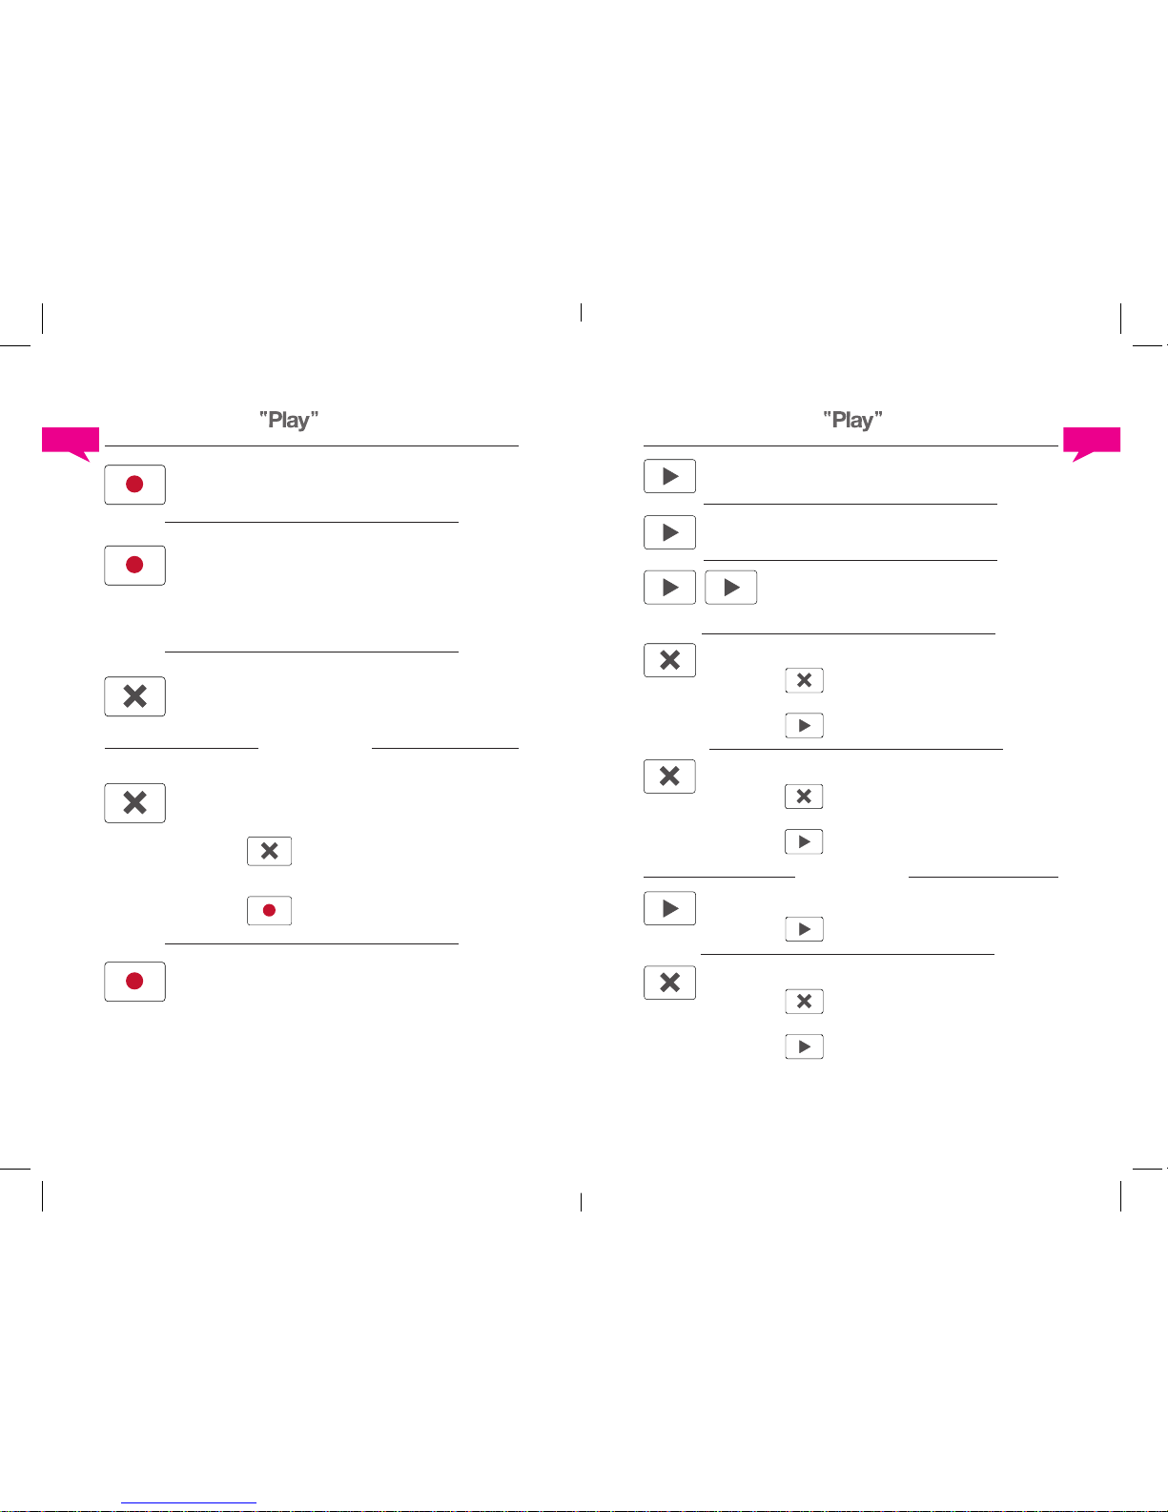The width and height of the screenshot is (1168, 1512).
Task: Click the pink tab marker on left page
Action: tap(71, 441)
